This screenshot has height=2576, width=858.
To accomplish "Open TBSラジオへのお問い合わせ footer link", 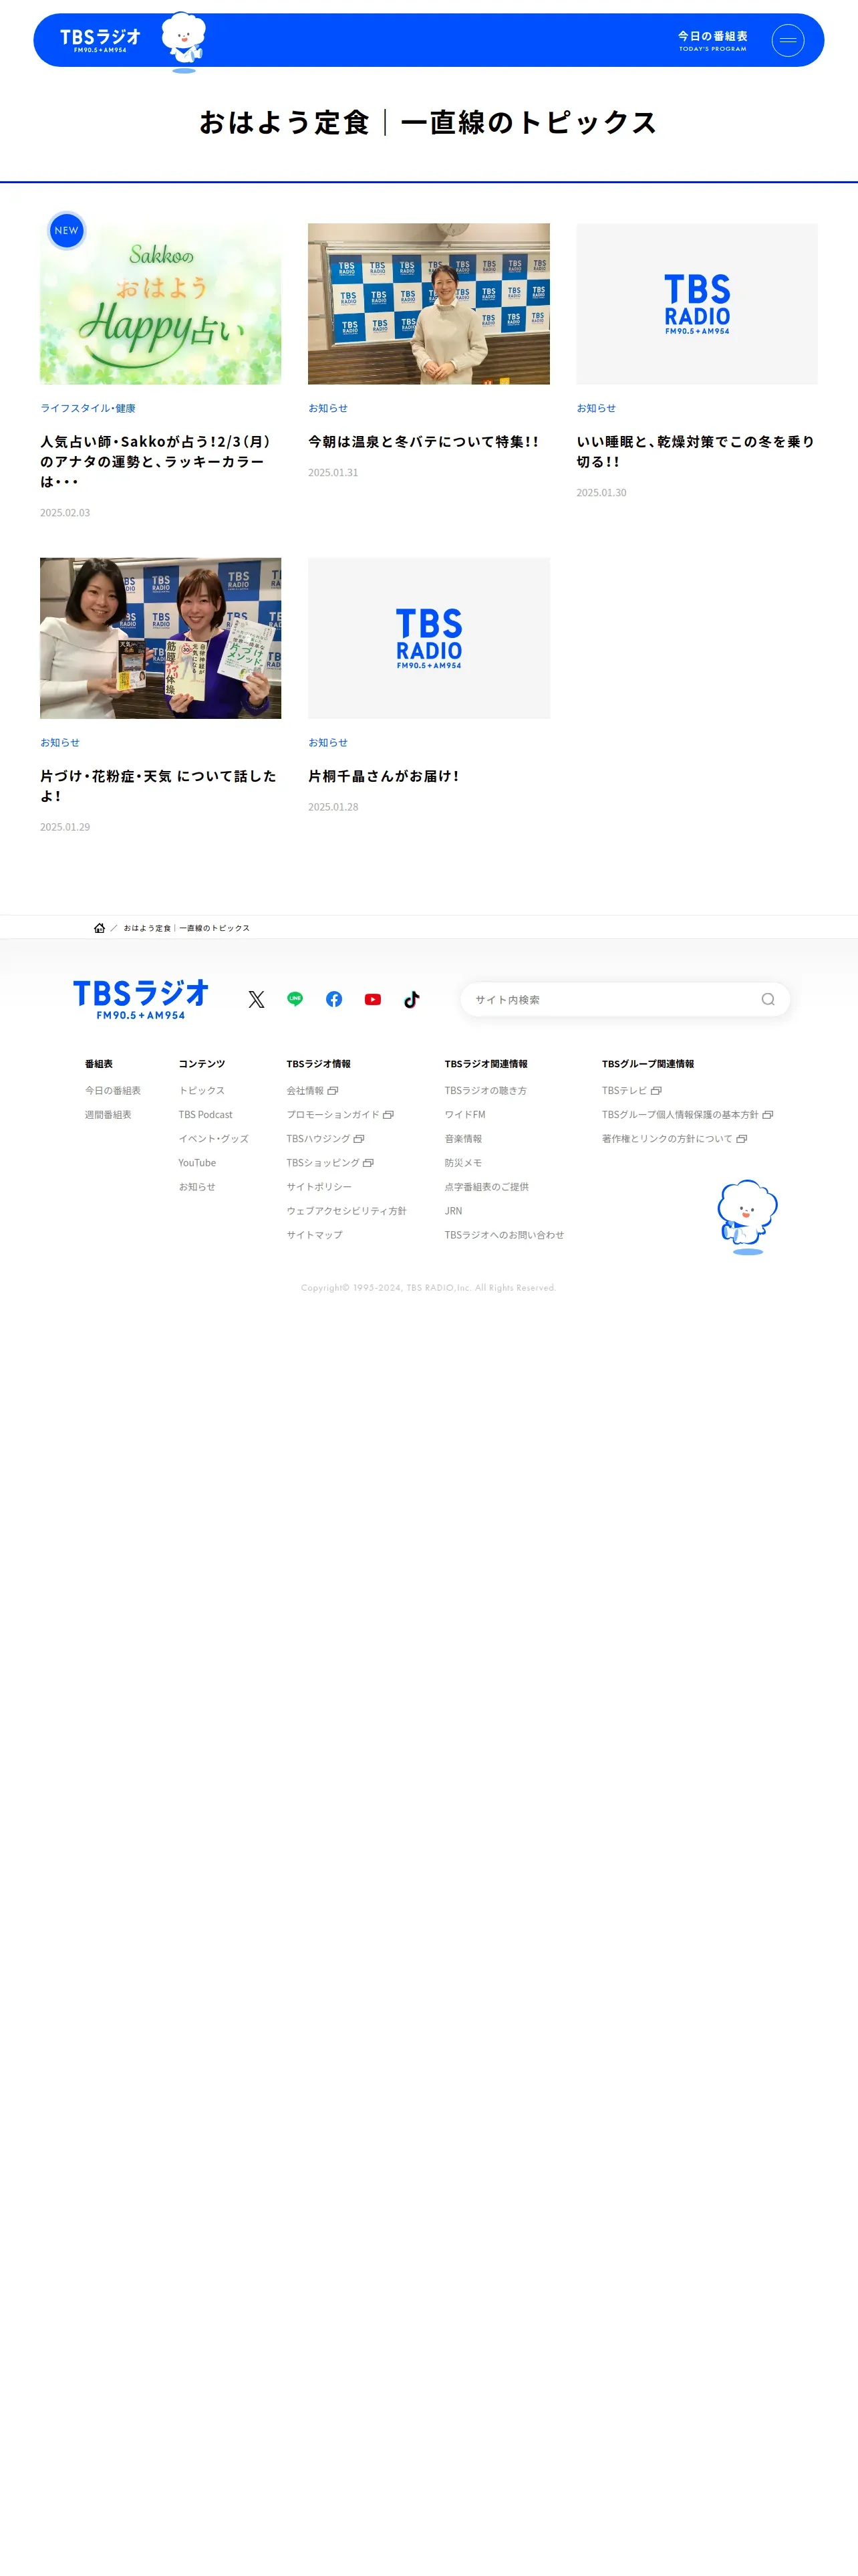I will pyautogui.click(x=505, y=1235).
